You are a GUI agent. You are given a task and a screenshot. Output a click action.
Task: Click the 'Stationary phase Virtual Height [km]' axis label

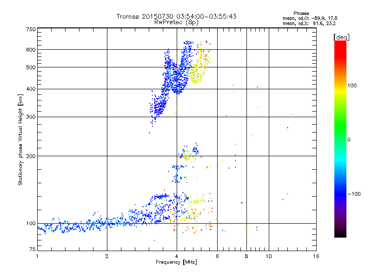coord(20,140)
